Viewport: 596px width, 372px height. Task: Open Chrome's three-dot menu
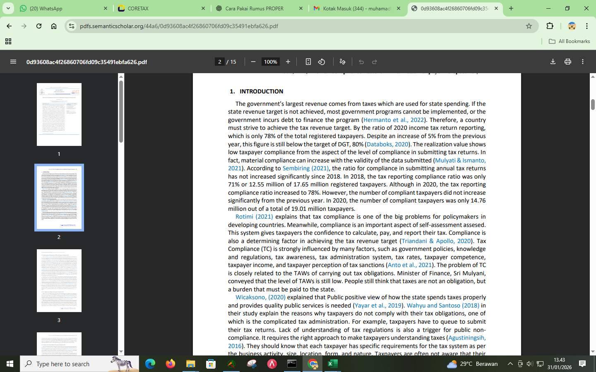pyautogui.click(x=587, y=26)
